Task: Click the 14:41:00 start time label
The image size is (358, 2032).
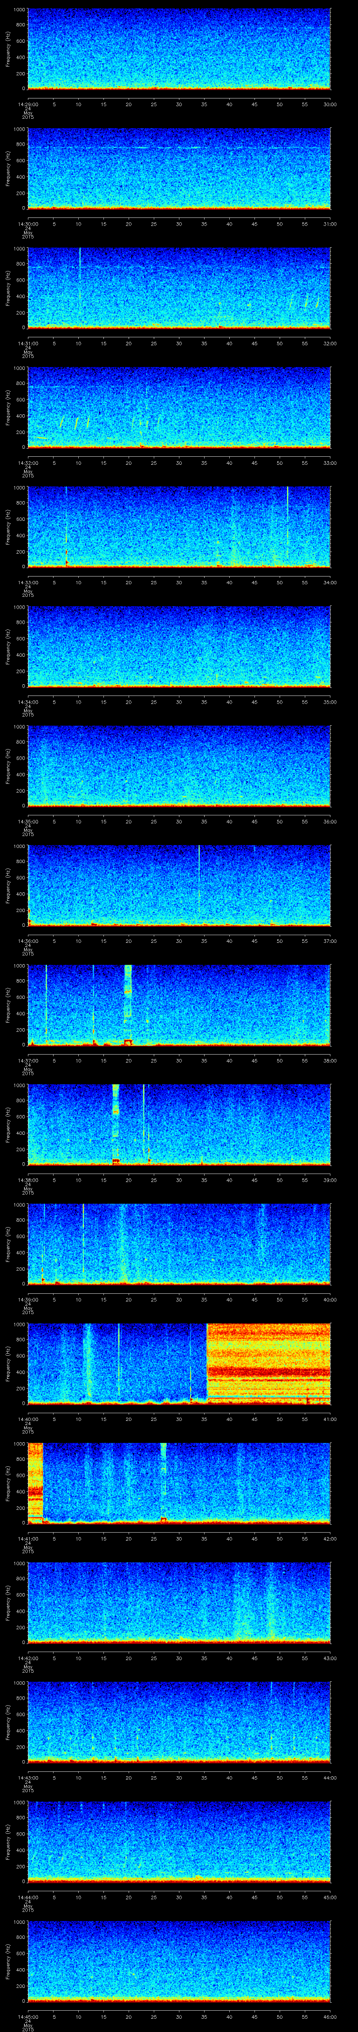Action: click(28, 1538)
